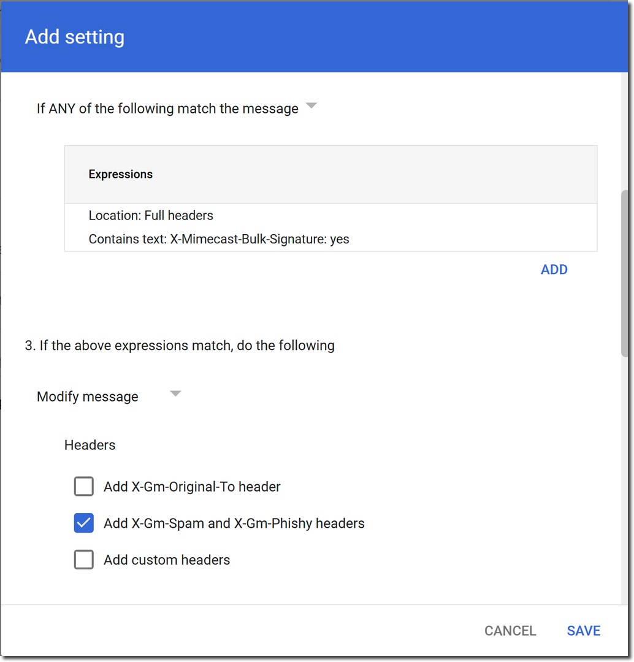
Task: Uncheck Add X-Gm-Spam and X-Gm-Phishy headers
Action: pyautogui.click(x=83, y=523)
